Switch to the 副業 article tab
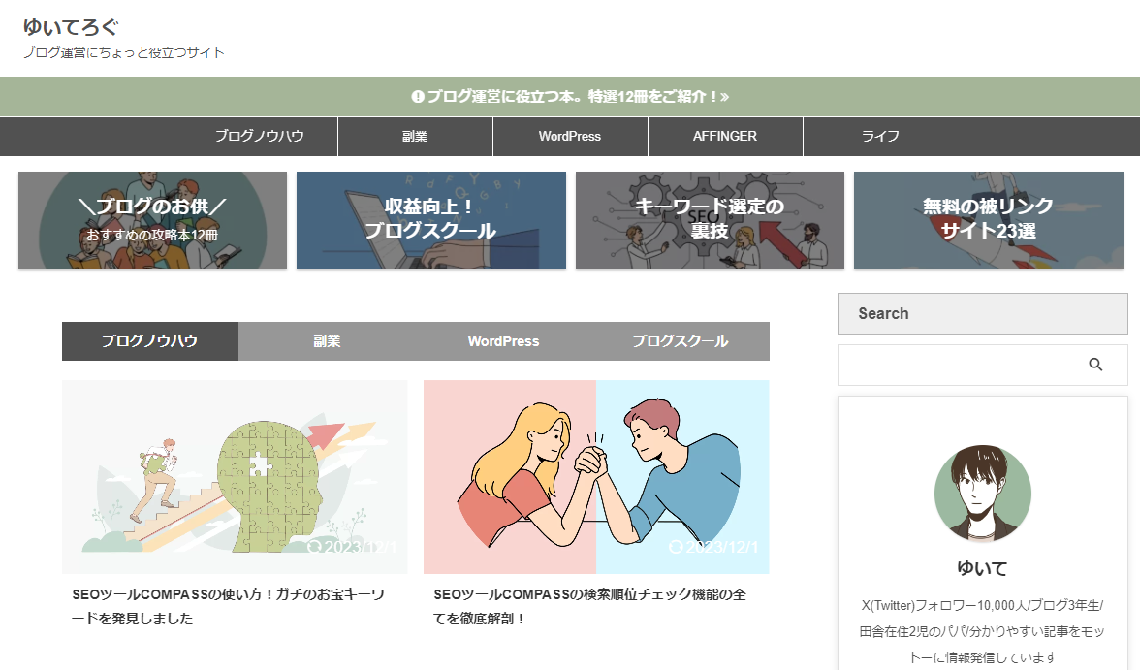 point(327,341)
